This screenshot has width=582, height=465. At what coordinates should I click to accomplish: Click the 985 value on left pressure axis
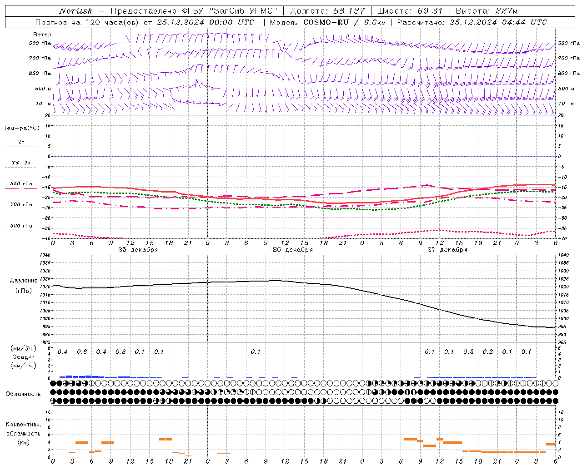(x=46, y=342)
